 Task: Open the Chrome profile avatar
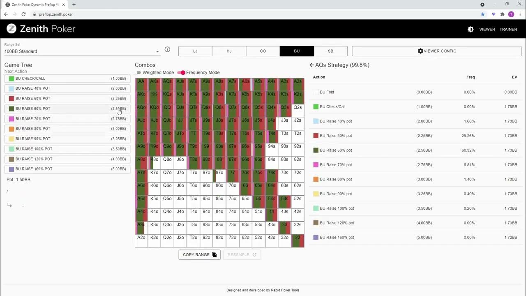[x=511, y=14]
